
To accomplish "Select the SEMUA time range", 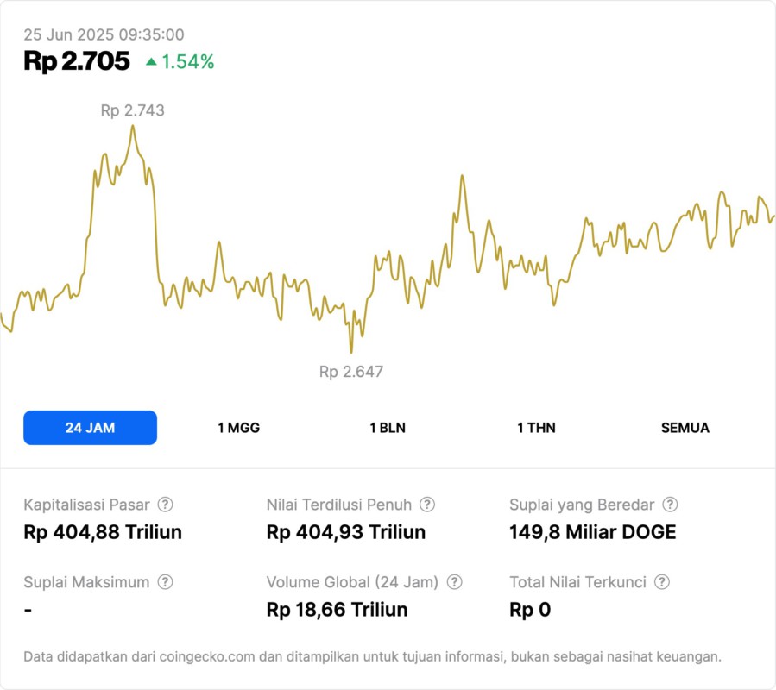I will [x=685, y=428].
